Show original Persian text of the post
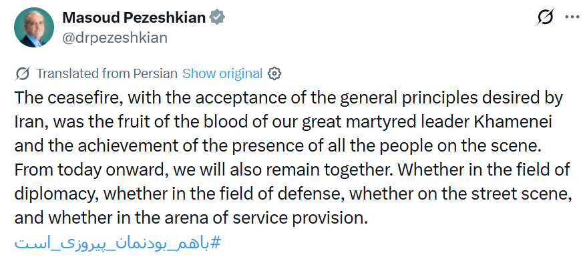This screenshot has height=269, width=587. click(222, 73)
